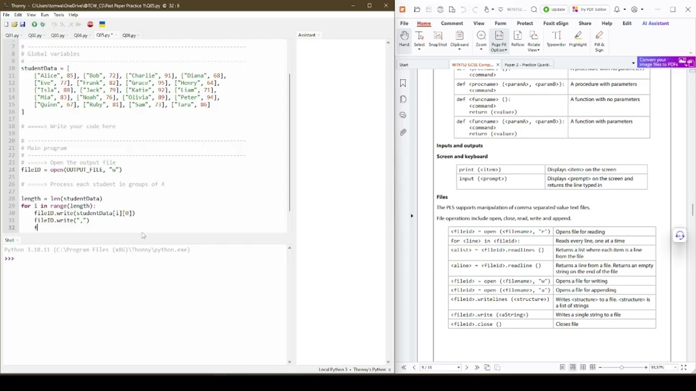Image resolution: width=696 pixels, height=391 pixels.
Task: Expand the Clipboard dropdown in ribbon
Action: (459, 49)
